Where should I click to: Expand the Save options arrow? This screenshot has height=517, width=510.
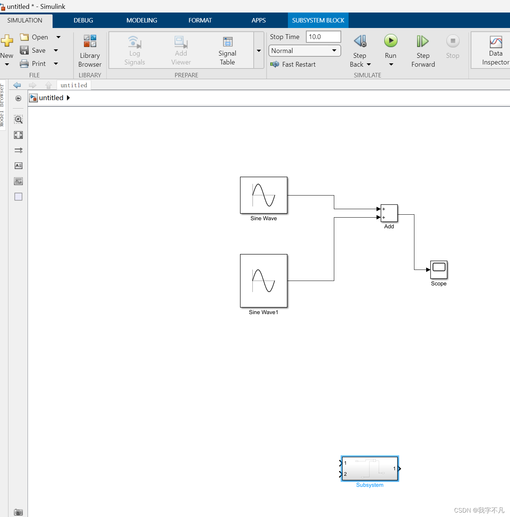coord(56,50)
